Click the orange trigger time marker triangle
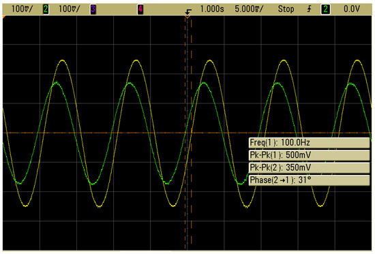 [x=187, y=17]
